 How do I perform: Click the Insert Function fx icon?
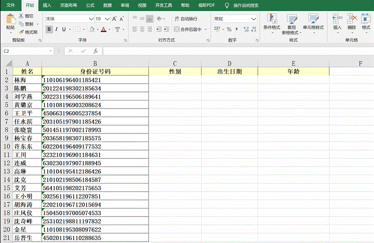tap(95, 50)
